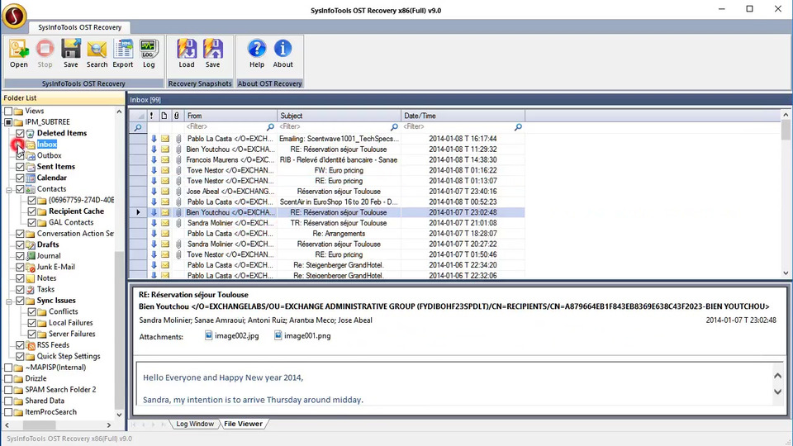Image resolution: width=793 pixels, height=446 pixels.
Task: Sort by the From column header
Action: tap(230, 116)
